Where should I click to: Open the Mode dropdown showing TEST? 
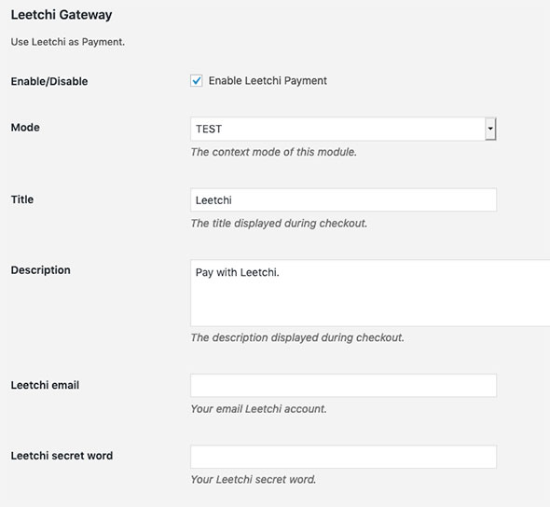coord(343,129)
